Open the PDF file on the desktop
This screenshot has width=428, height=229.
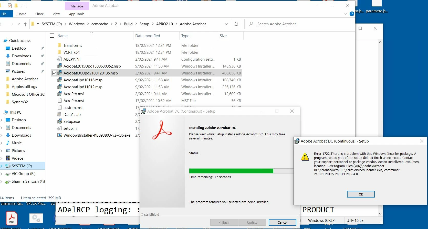pyautogui.click(x=12, y=218)
